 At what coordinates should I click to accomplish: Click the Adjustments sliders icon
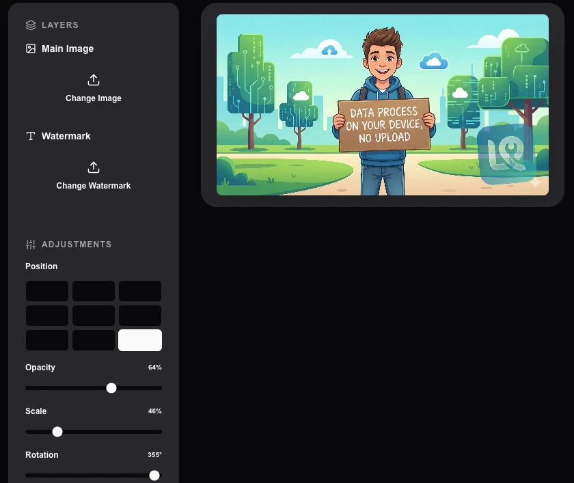click(x=30, y=244)
